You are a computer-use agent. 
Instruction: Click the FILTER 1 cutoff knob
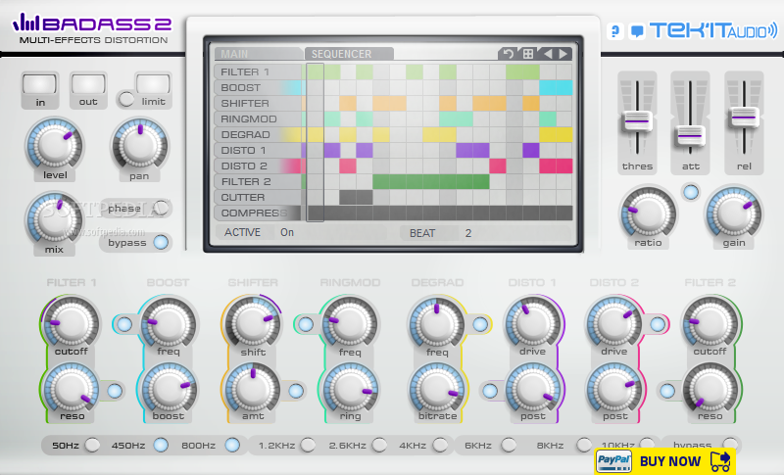71,323
